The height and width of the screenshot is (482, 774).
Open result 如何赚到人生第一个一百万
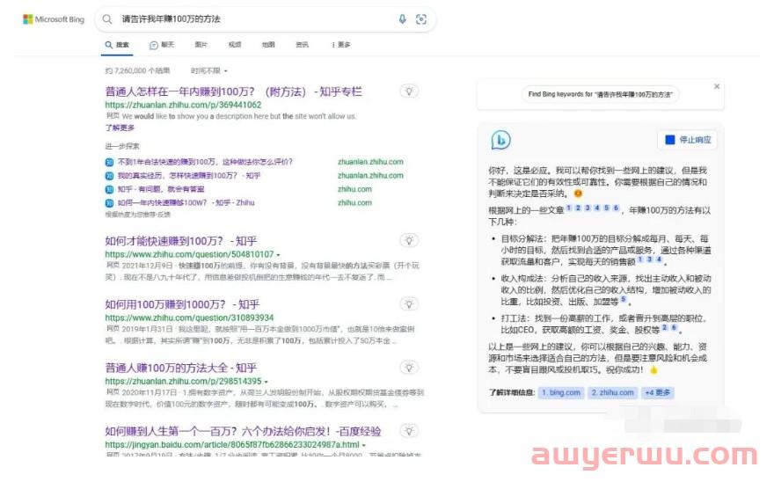[x=243, y=432]
